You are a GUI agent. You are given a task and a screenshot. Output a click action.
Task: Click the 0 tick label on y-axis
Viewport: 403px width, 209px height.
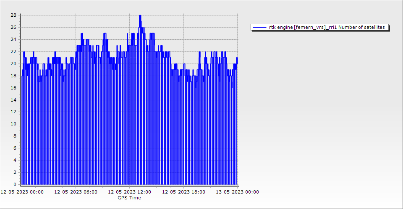pos(15,184)
